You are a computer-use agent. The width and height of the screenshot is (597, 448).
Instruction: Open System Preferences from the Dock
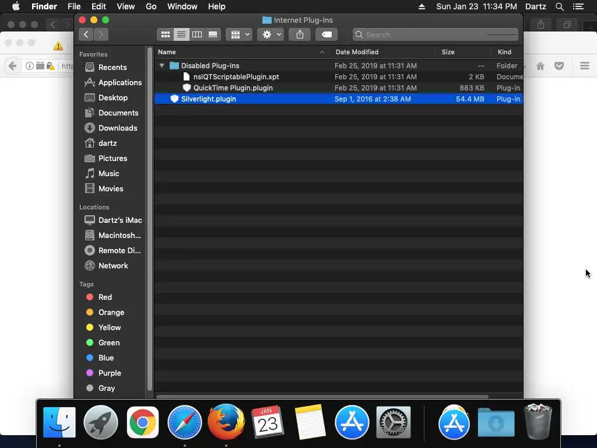(394, 422)
